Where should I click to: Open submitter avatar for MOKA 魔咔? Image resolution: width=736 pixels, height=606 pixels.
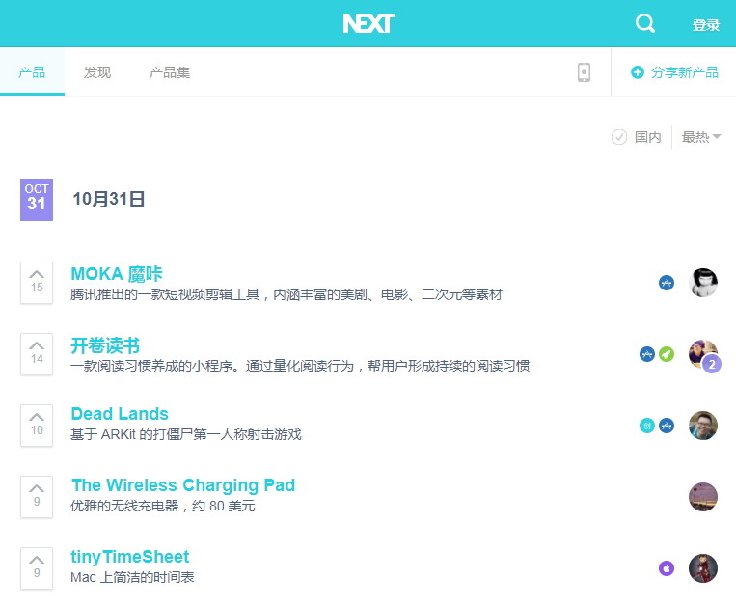[x=702, y=283]
